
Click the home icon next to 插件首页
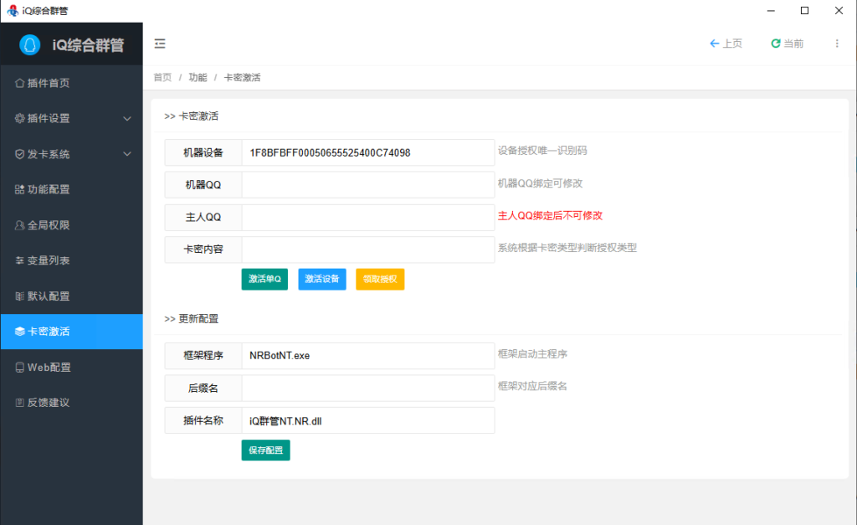click(x=20, y=83)
